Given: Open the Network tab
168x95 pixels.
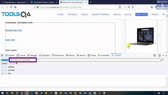Looking at the screenshot, I should point(81,55).
